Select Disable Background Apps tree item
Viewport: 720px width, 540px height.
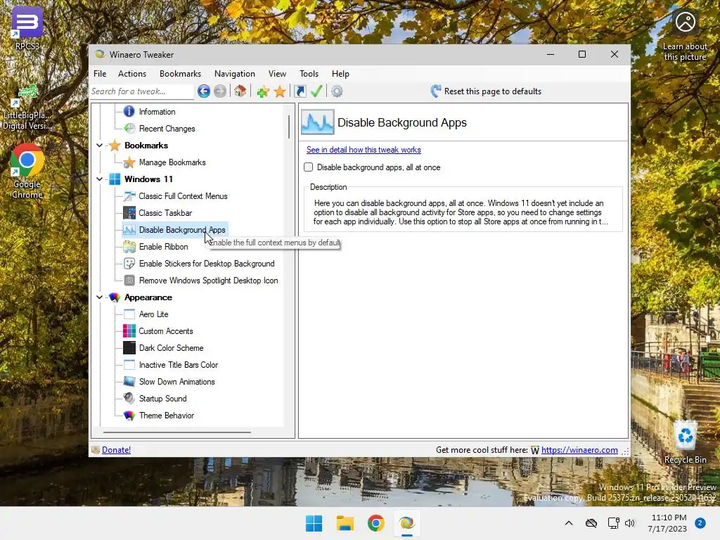[x=182, y=230]
